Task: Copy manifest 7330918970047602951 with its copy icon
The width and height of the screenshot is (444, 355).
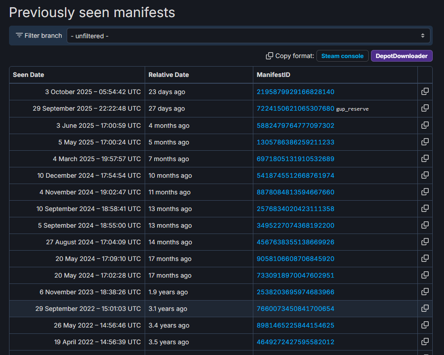Action: coord(425,275)
